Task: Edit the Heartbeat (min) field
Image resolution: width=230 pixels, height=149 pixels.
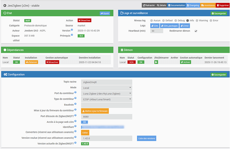Action: point(157,31)
